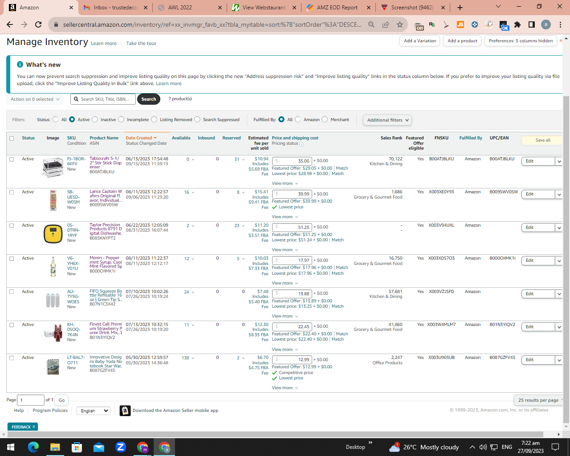The image size is (570, 456).
Task: Click the info icon beside Pricing status
Action: click(301, 144)
